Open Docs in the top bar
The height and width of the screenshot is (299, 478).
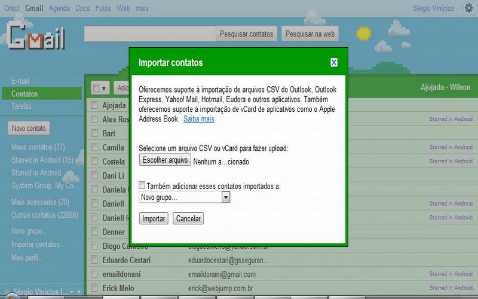(x=82, y=8)
